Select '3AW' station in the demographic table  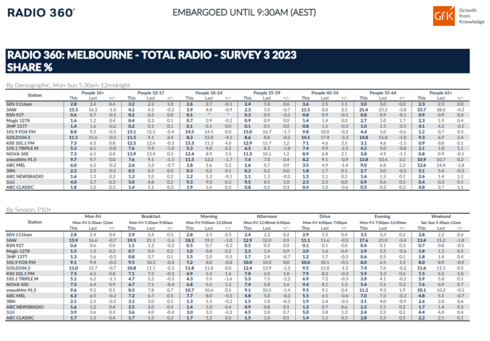[x=11, y=110]
